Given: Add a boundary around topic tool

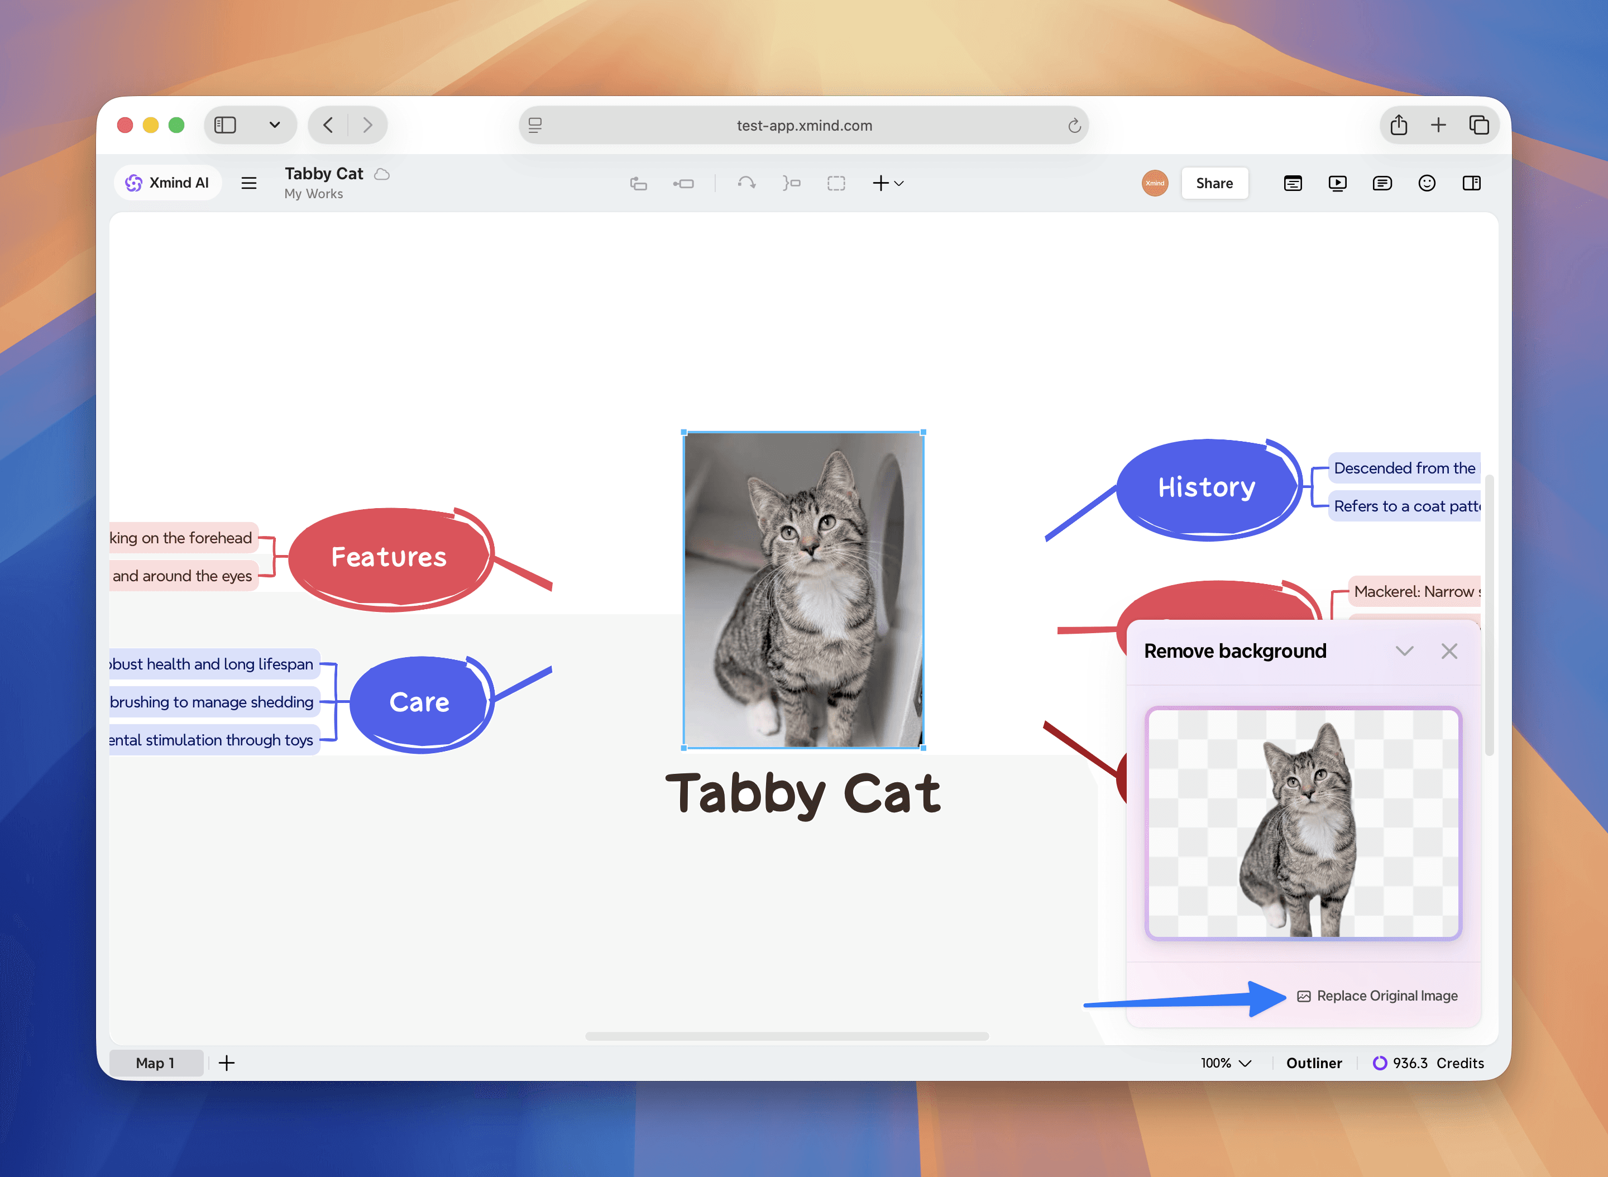Looking at the screenshot, I should click(x=836, y=184).
